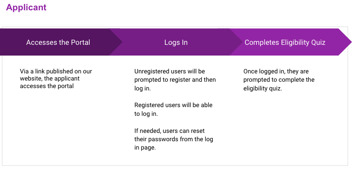Click the arrow point between Portal and Logs In
Viewport: 354px width, 169px height.
(117, 42)
